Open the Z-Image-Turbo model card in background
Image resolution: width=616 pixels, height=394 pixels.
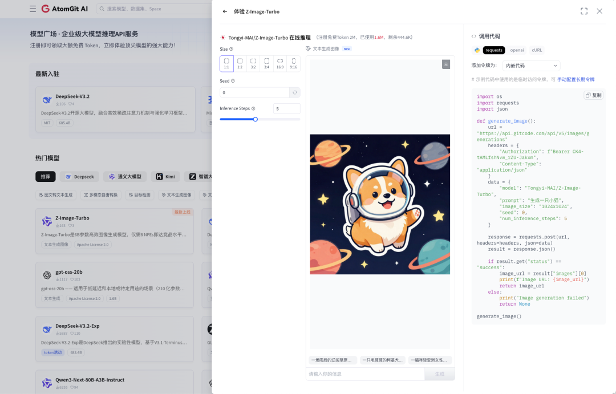[114, 231]
